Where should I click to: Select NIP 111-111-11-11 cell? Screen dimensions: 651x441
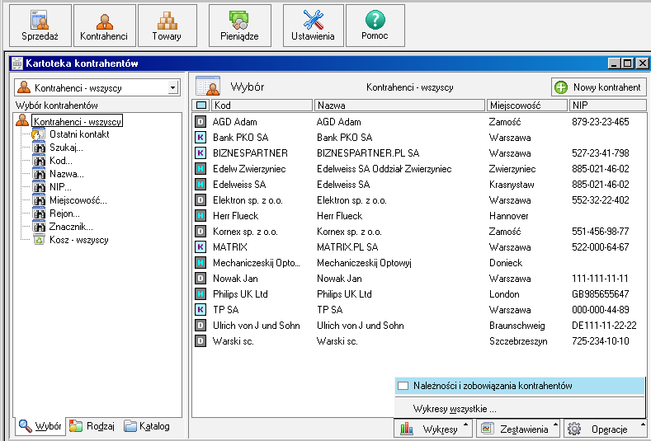600,279
